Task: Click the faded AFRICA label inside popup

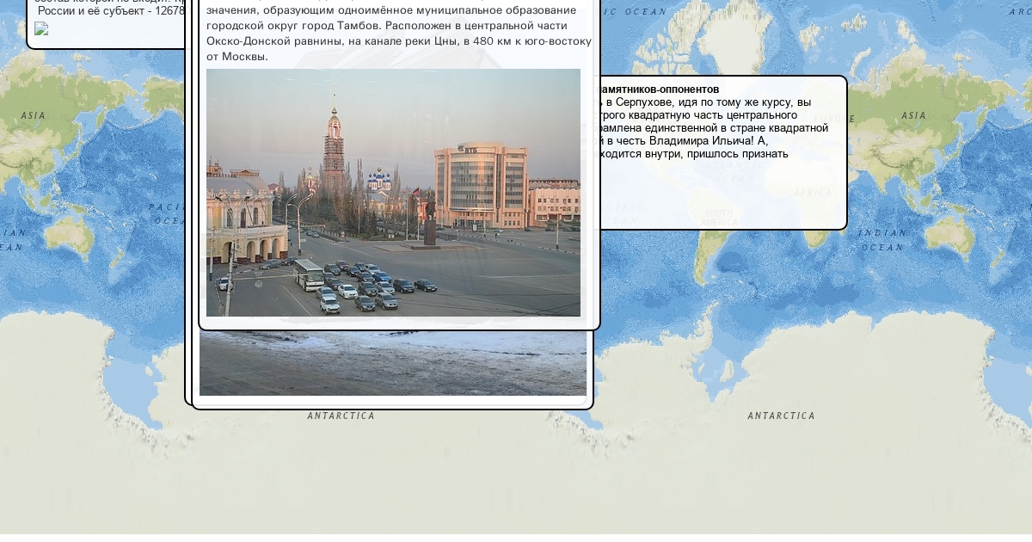Action: 813,194
